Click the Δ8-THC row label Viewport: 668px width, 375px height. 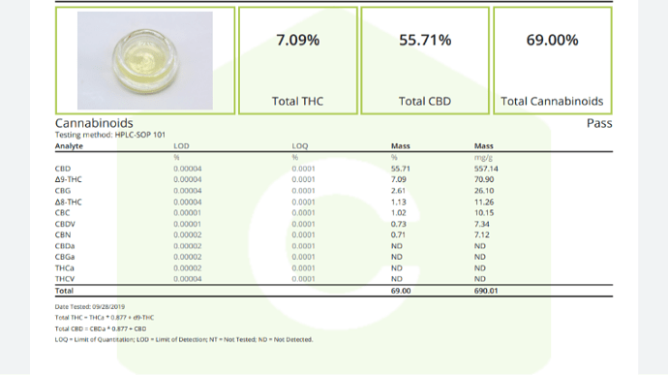click(x=68, y=202)
